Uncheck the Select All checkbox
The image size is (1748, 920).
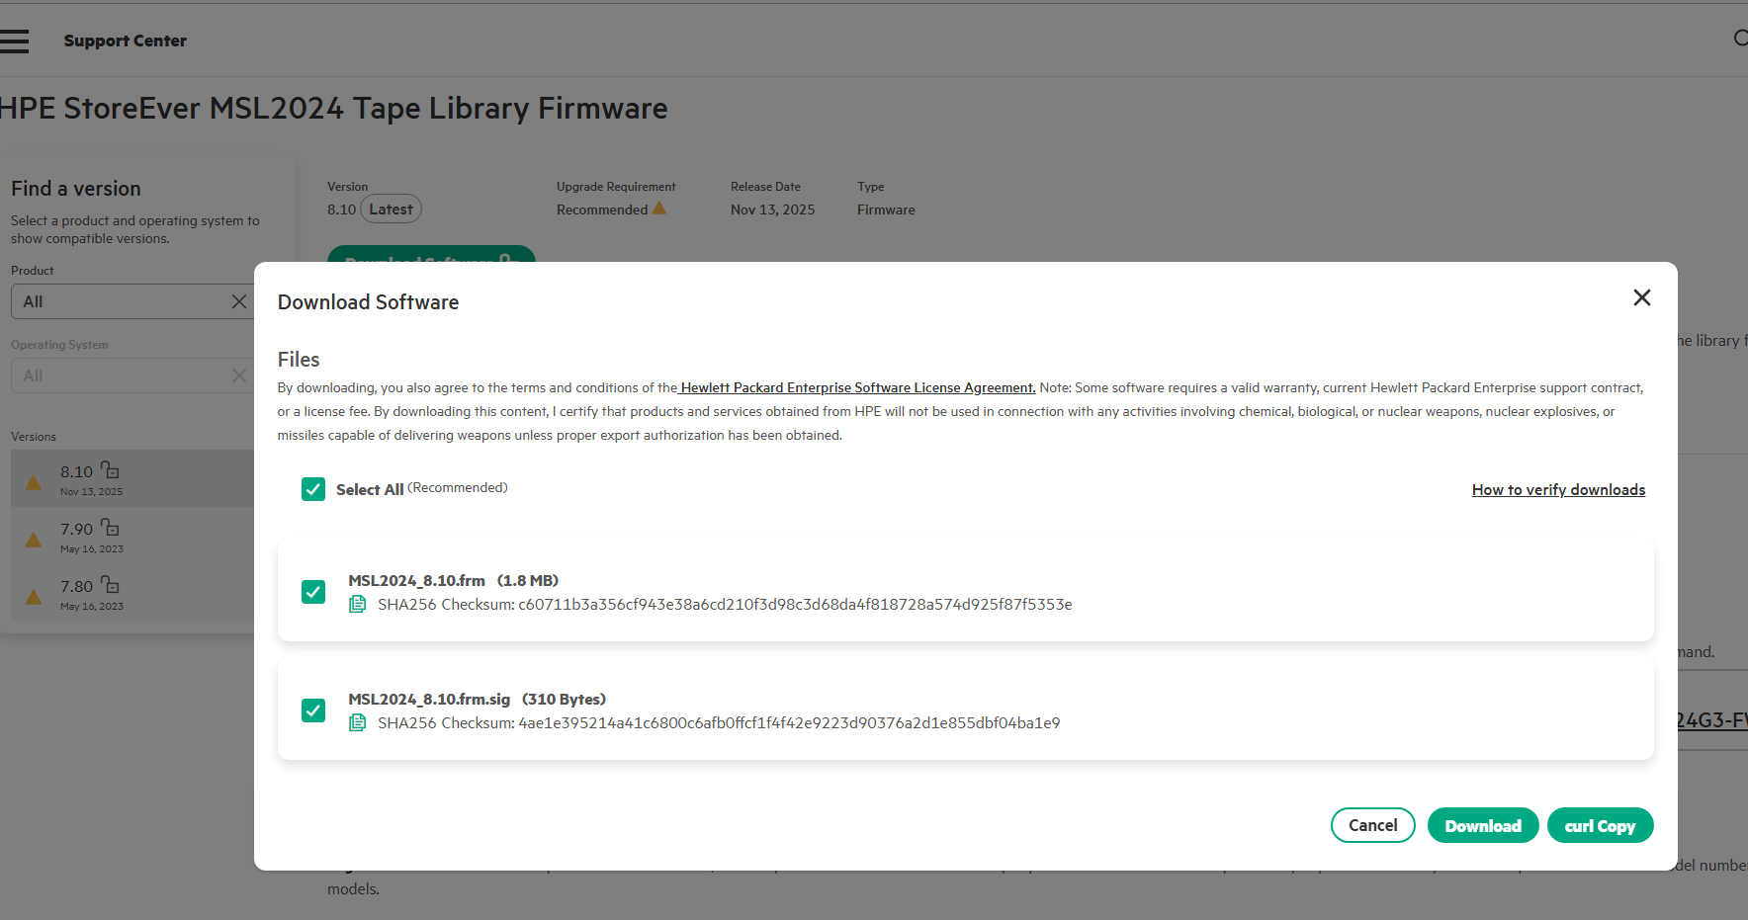(313, 489)
